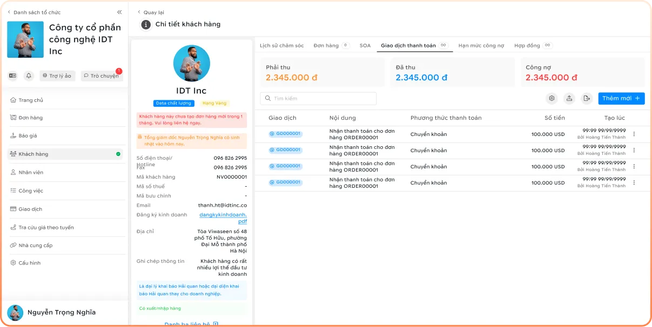This screenshot has height=327, width=652.
Task: Click Quay lại to go back
Action: click(x=151, y=12)
